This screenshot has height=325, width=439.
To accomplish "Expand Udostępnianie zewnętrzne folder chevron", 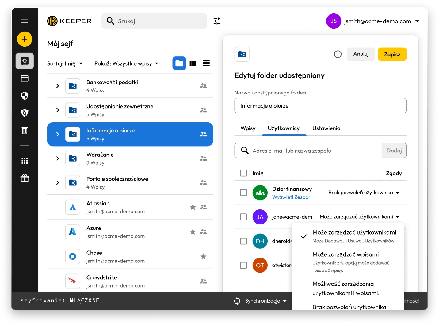I will (58, 110).
